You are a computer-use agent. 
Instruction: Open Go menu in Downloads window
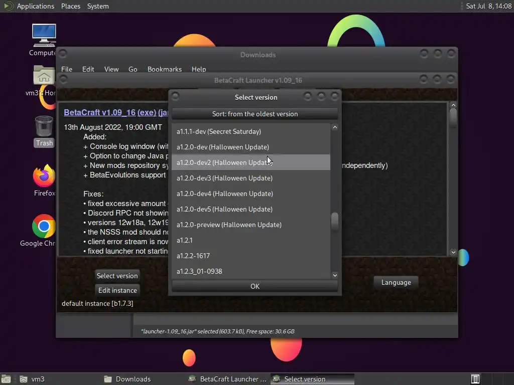[133, 69]
